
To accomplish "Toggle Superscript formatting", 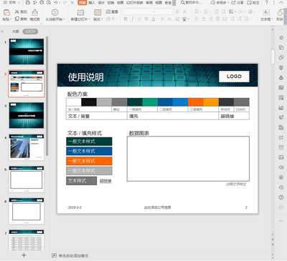I will pyautogui.click(x=163, y=19).
